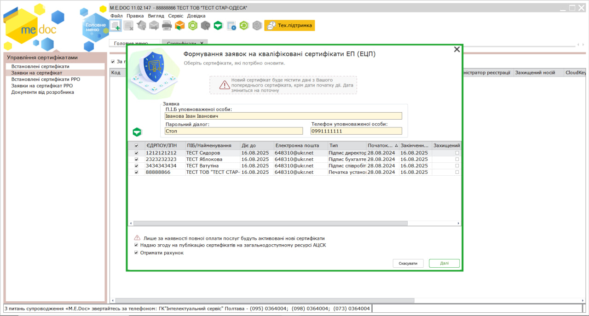
Task: Open the Сервіс menu
Action: click(176, 16)
